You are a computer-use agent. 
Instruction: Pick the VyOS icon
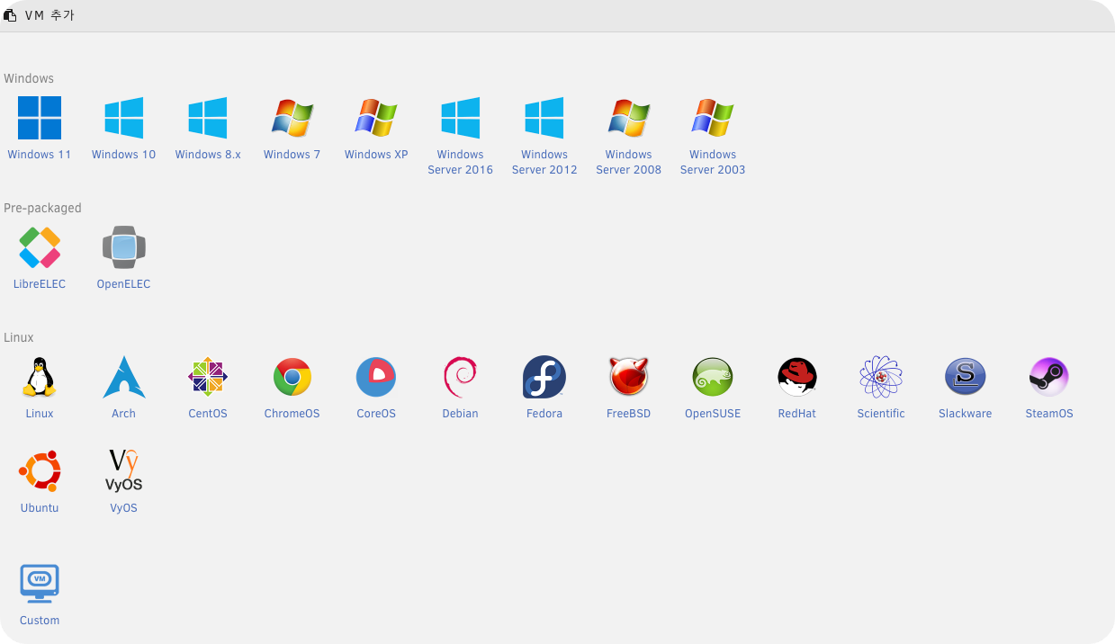click(123, 471)
